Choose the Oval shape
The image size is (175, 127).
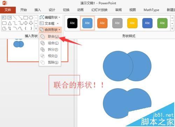coord(31,18)
